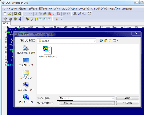Click the Save floppy disk icon

[15, 14]
